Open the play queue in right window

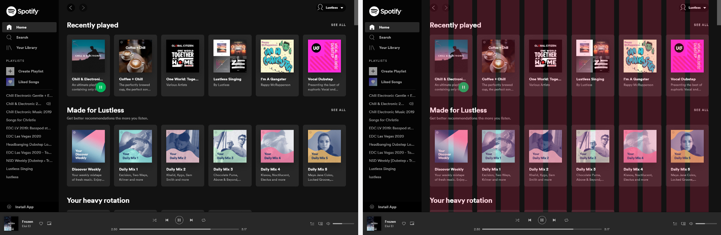point(675,224)
